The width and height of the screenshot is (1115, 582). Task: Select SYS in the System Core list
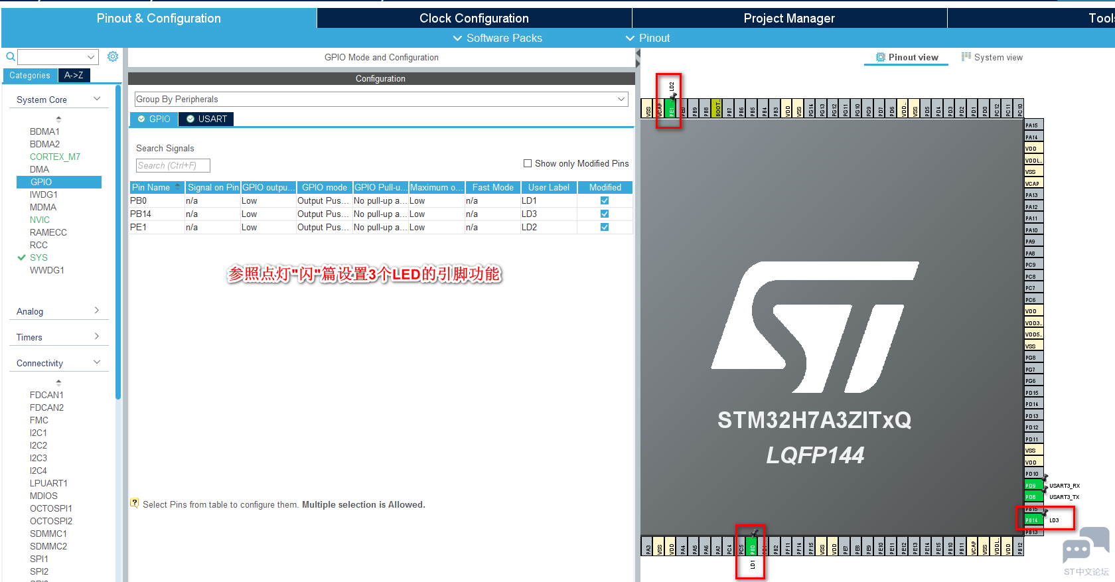click(38, 257)
